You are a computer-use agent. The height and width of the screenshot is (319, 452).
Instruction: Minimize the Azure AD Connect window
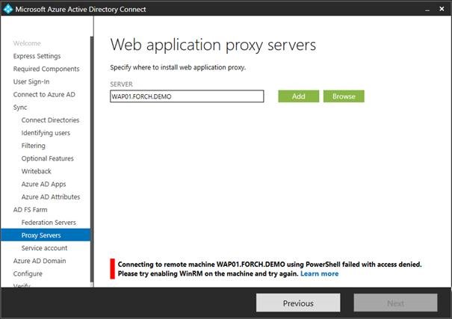point(427,9)
